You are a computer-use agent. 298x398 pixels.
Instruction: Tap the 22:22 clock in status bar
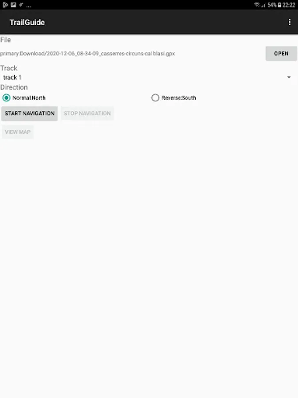click(x=289, y=5)
